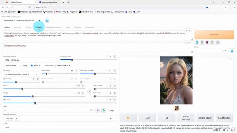Viewport: 237px width, 133px height.
Task: Enable the Tiling checkbox
Action: (21, 66)
